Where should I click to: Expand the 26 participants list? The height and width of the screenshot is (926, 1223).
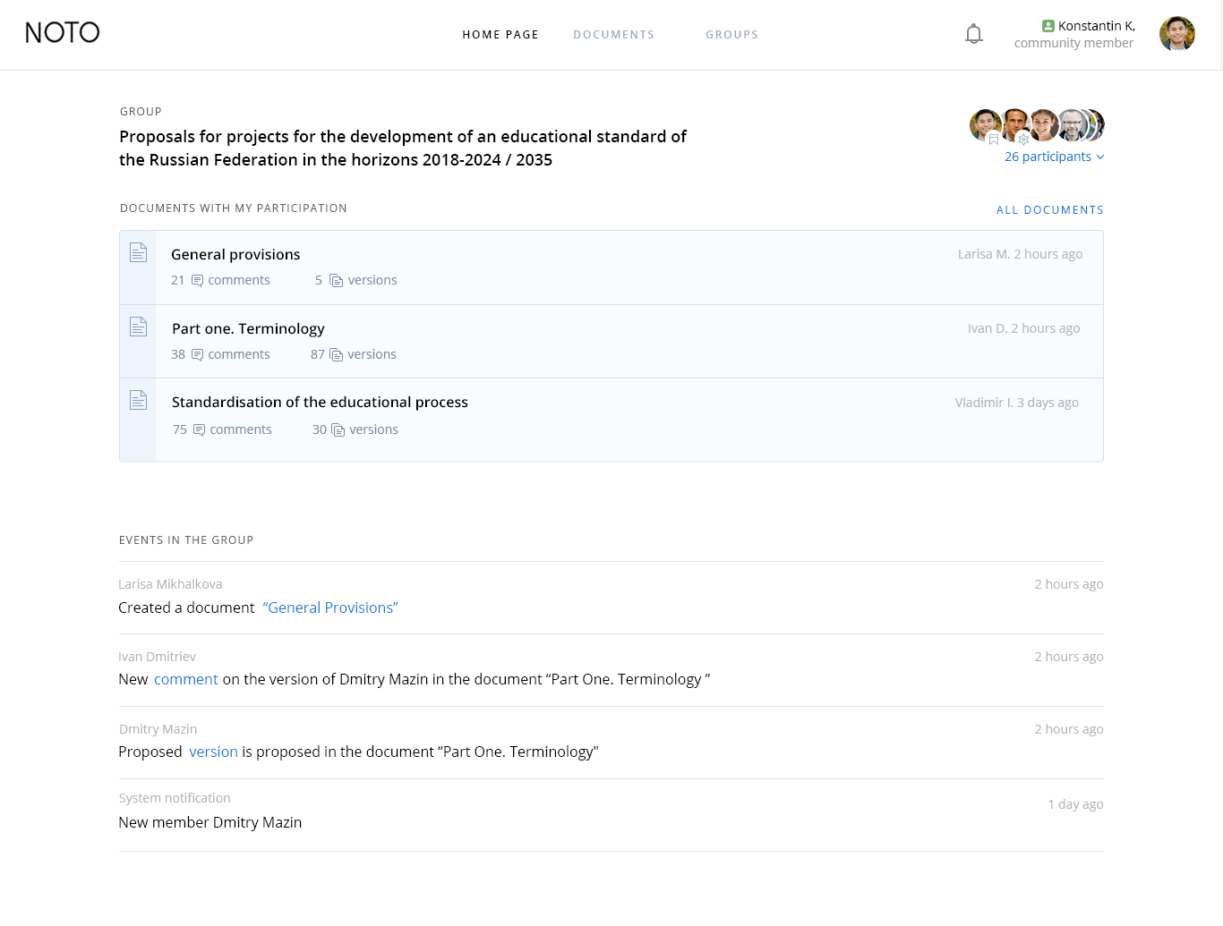[1055, 157]
